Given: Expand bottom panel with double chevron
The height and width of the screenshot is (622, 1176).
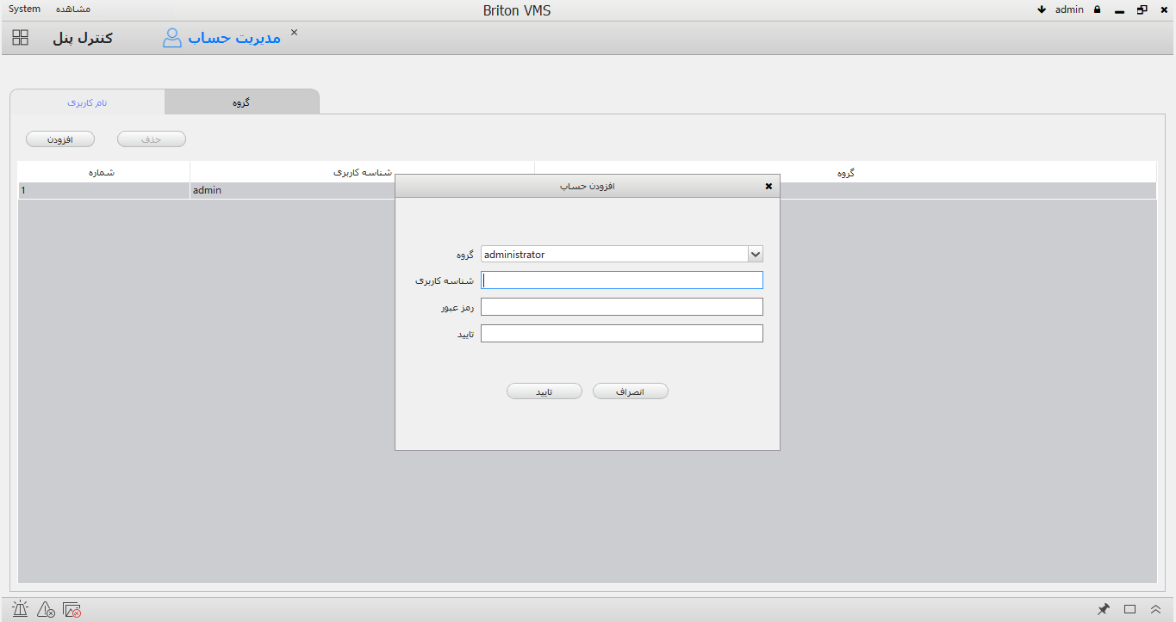Looking at the screenshot, I should tap(1156, 609).
